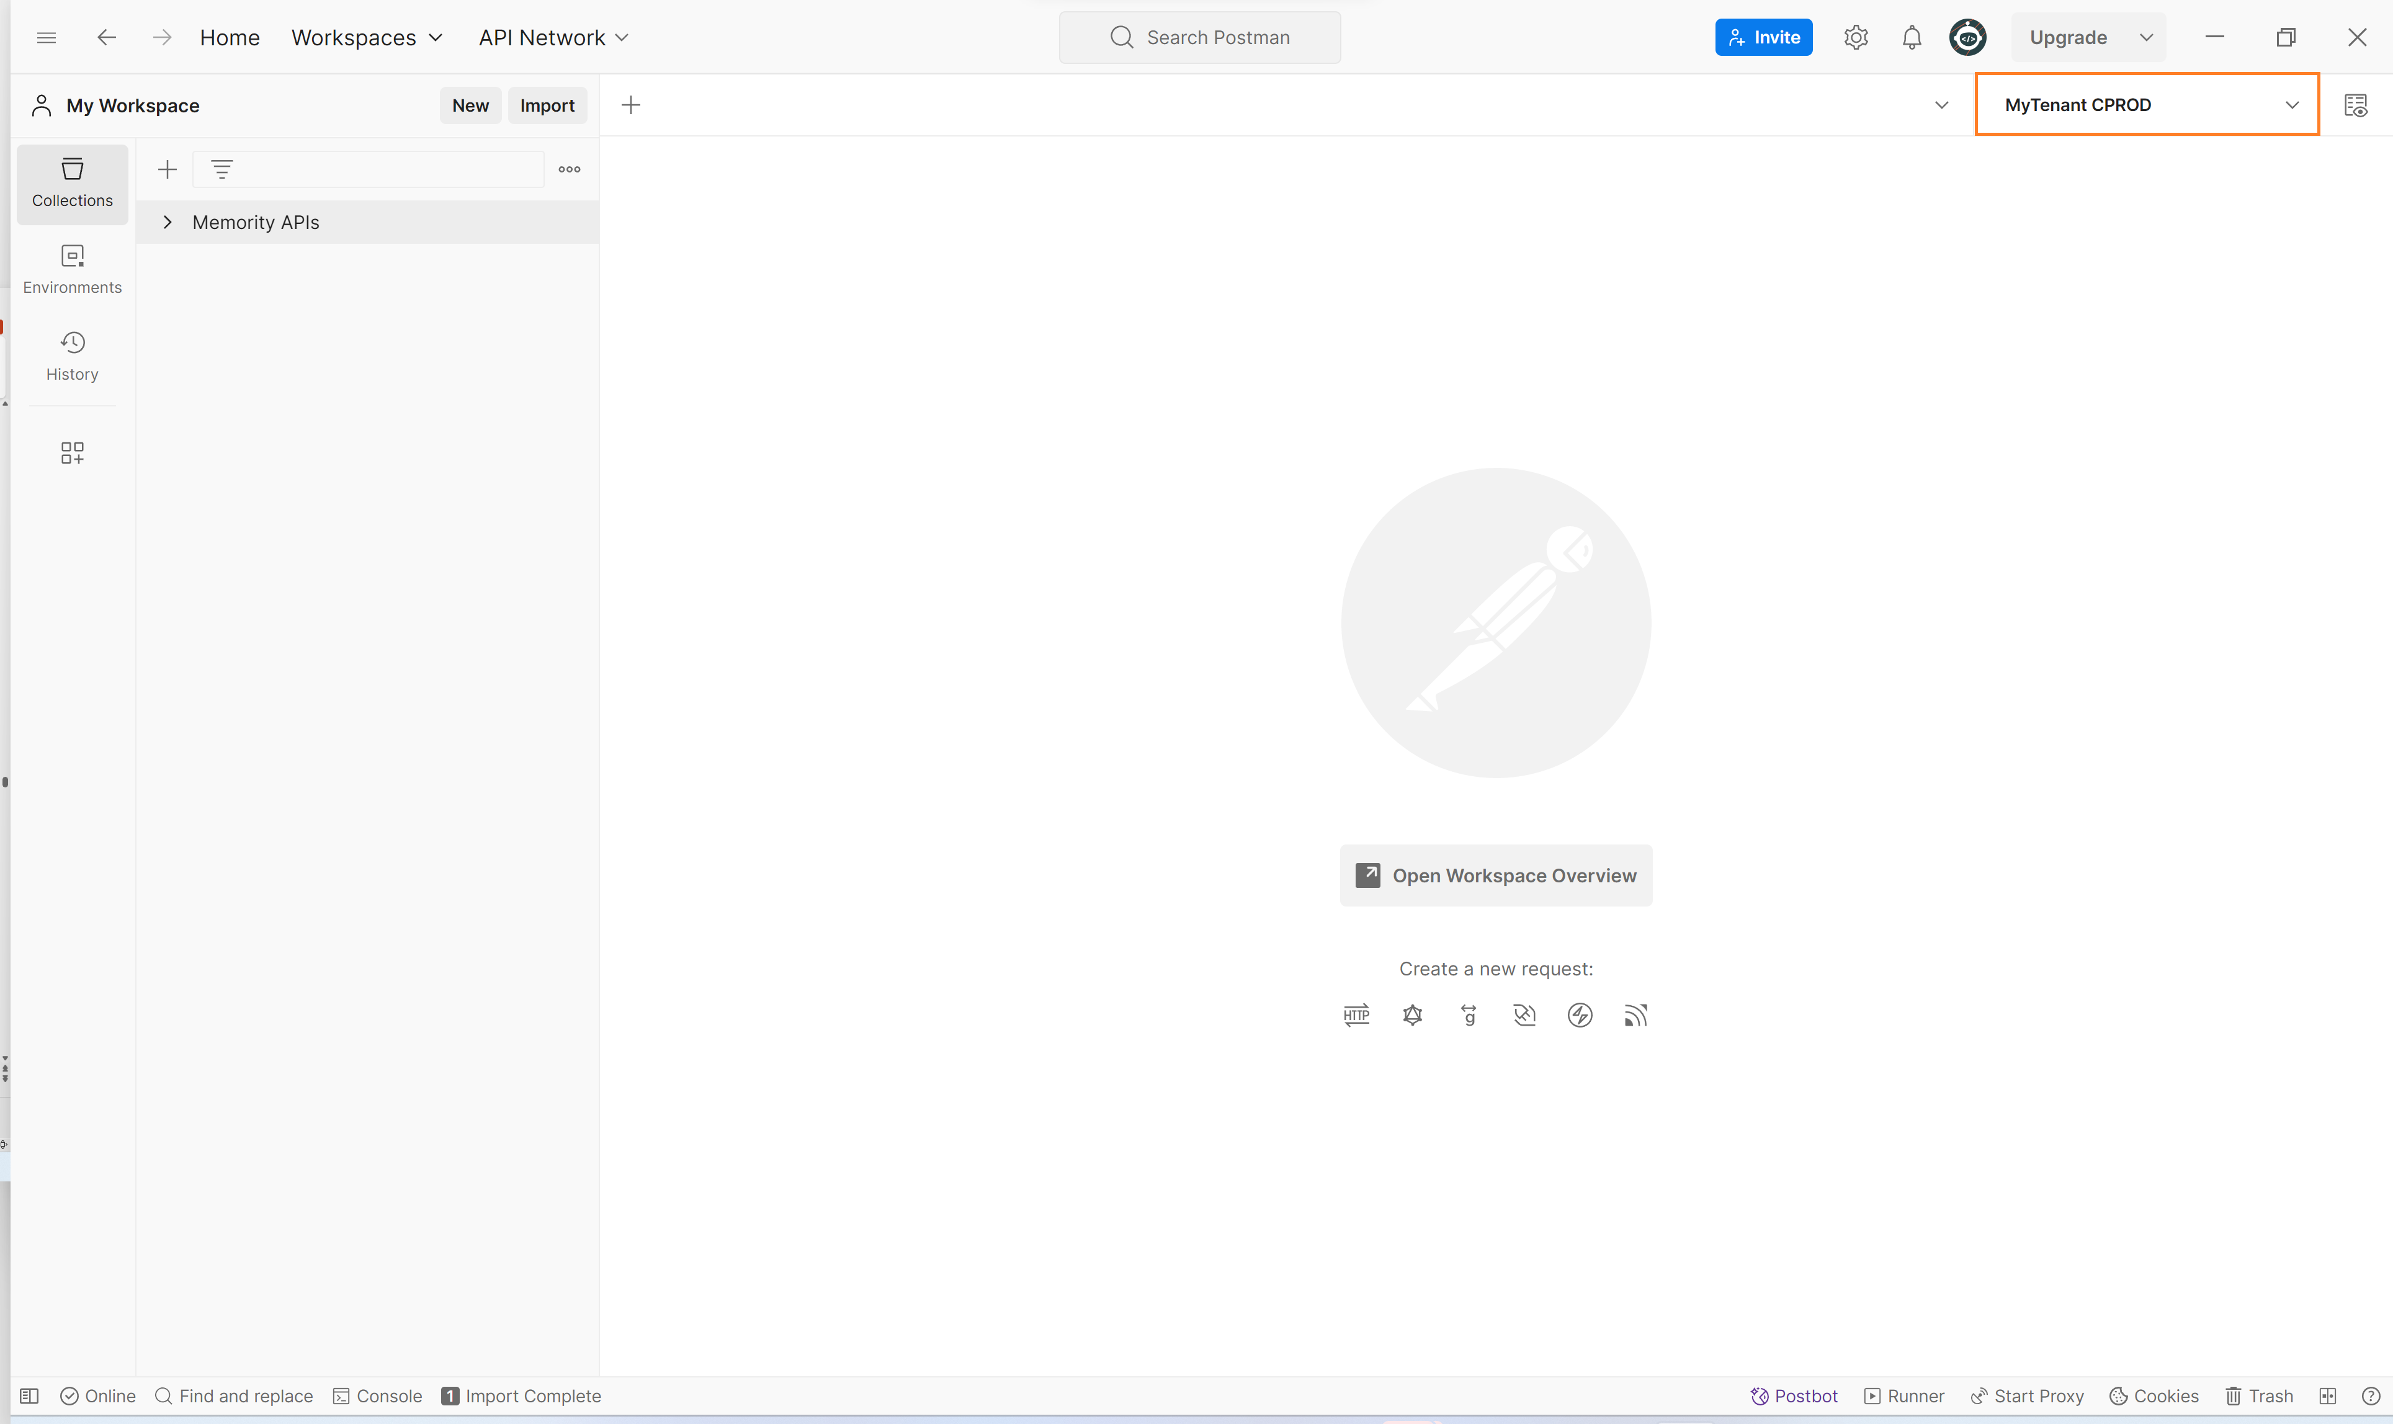Toggle sidebar visibility in status bar
2393x1424 pixels.
coord(30,1396)
